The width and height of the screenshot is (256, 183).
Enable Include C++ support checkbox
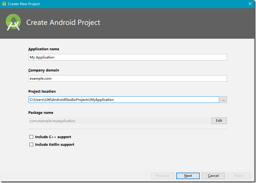click(x=31, y=137)
